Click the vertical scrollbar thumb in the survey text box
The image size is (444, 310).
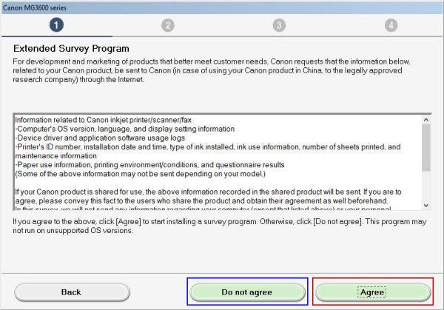(x=426, y=148)
